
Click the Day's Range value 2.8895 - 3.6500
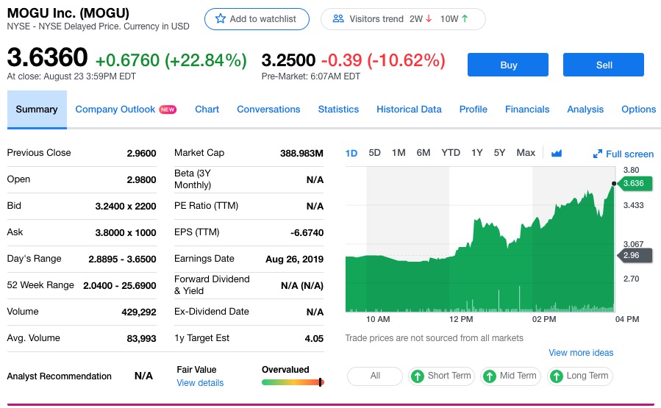(x=122, y=260)
